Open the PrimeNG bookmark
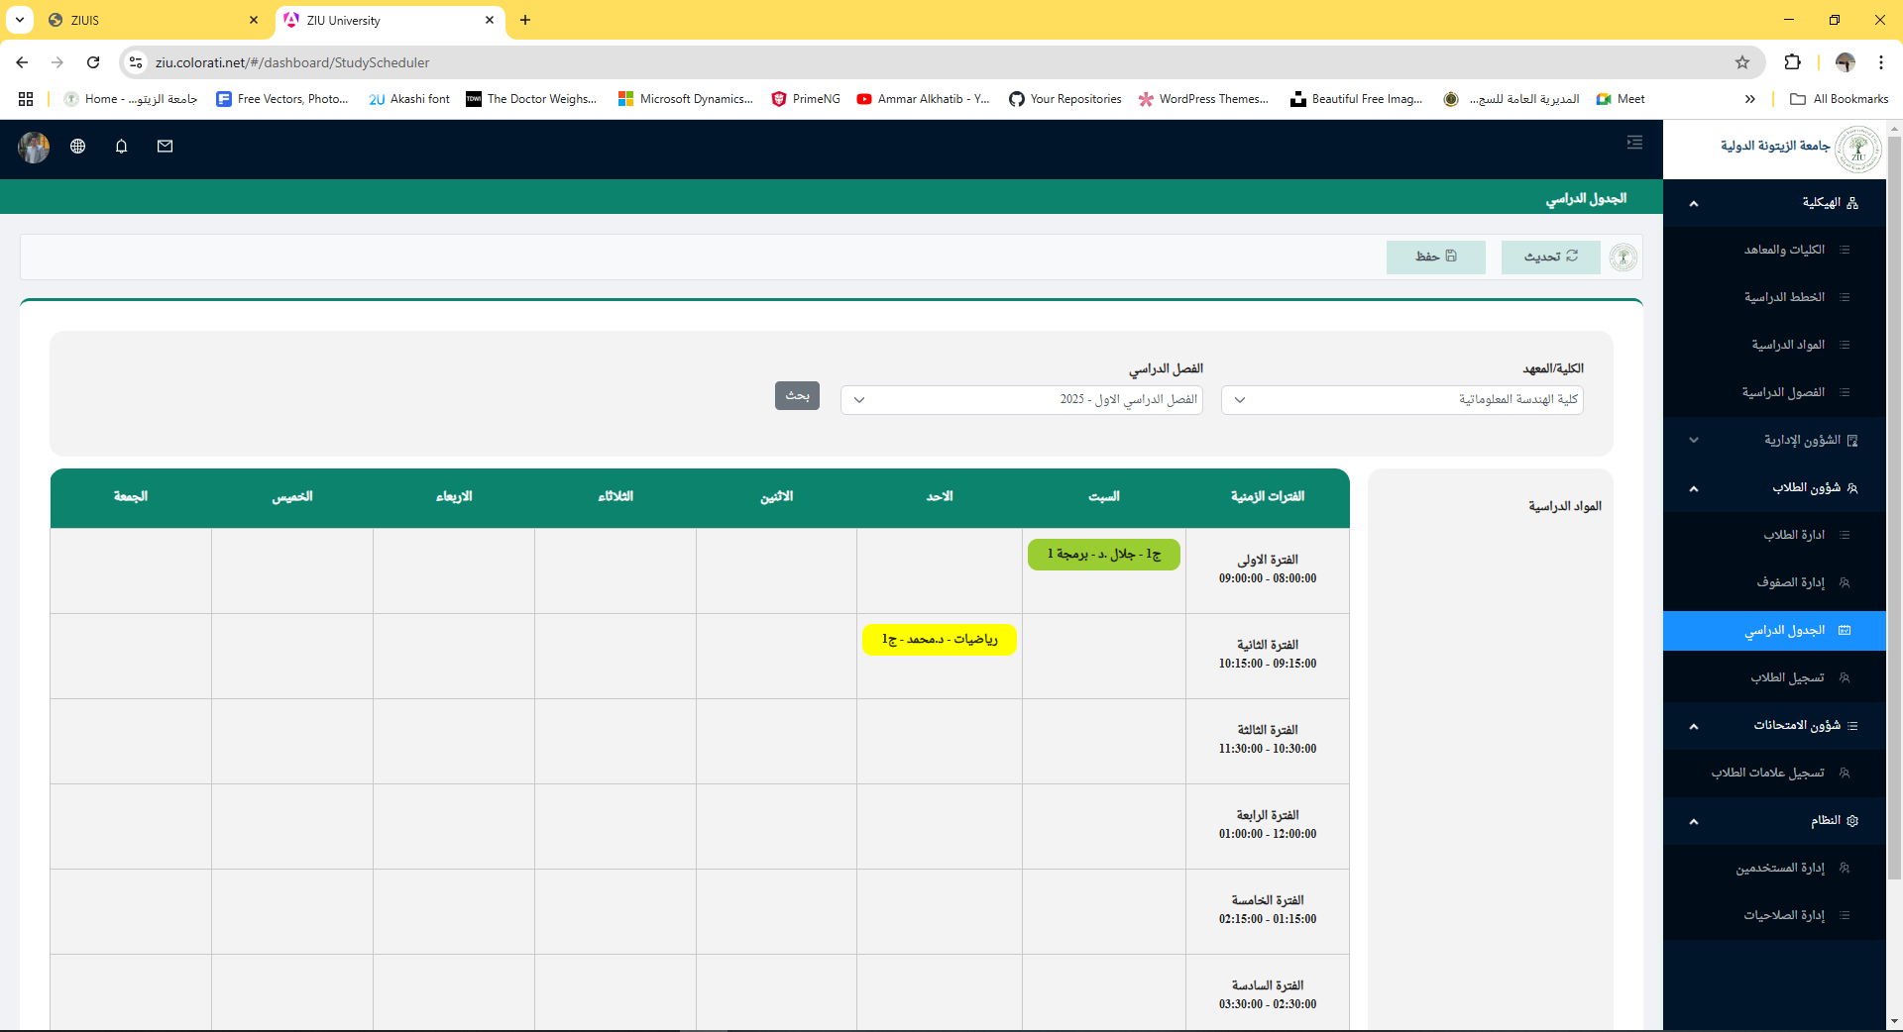The height and width of the screenshot is (1032, 1903). 806,99
